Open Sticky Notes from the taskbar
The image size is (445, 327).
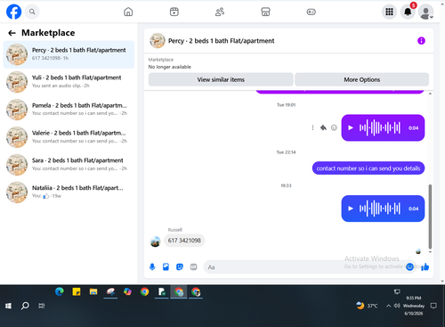pos(77,292)
